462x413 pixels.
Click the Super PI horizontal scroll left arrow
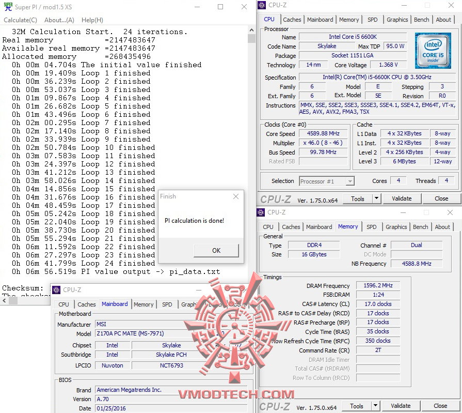(4, 301)
